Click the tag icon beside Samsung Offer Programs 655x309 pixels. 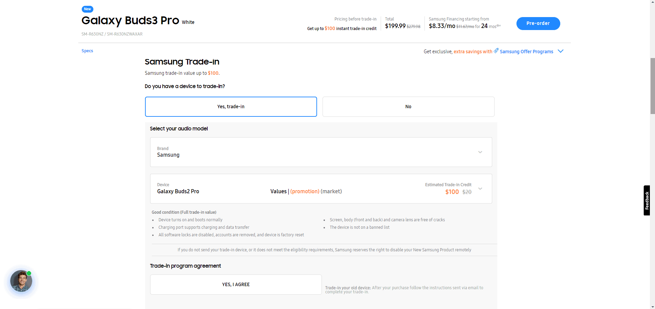click(x=496, y=51)
